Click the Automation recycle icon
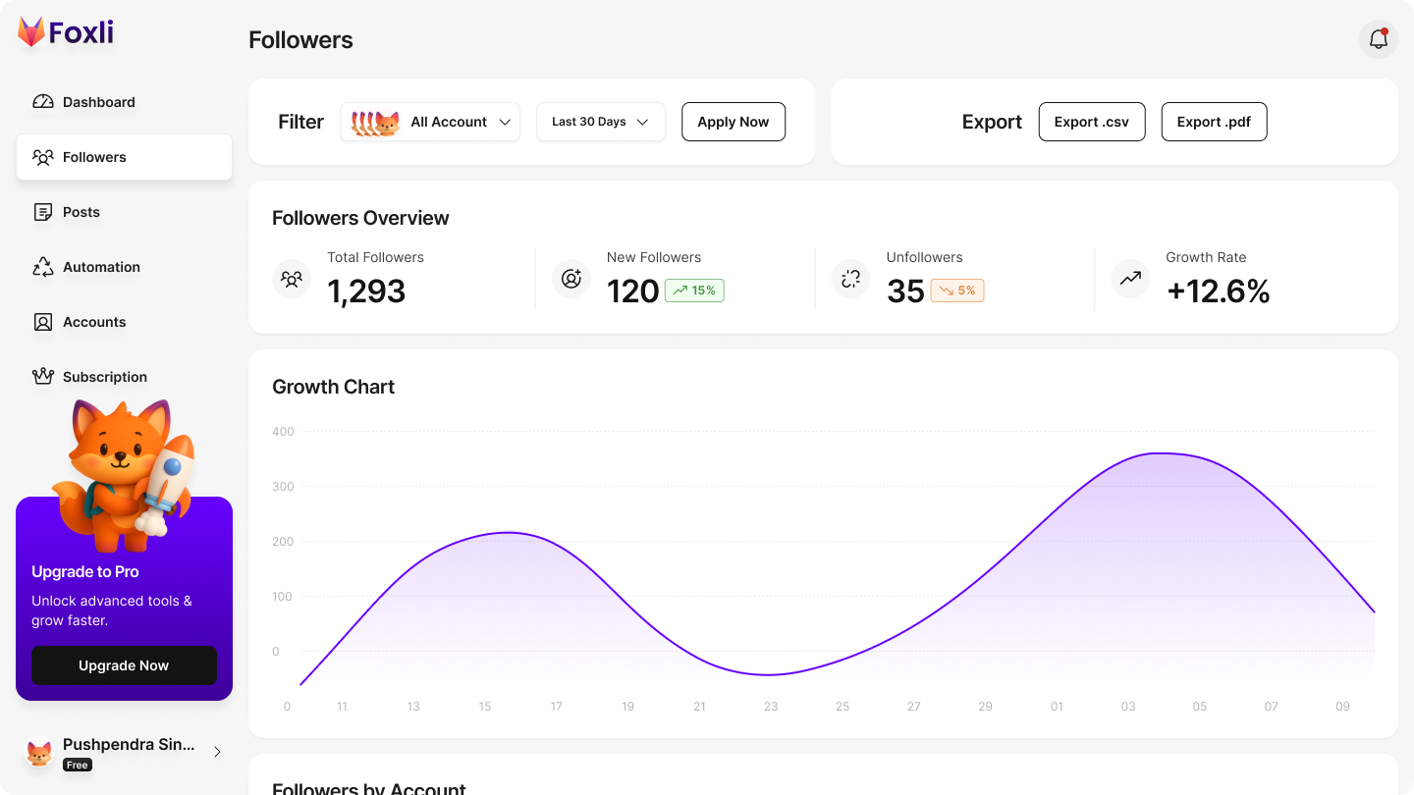This screenshot has height=795, width=1414. point(43,267)
